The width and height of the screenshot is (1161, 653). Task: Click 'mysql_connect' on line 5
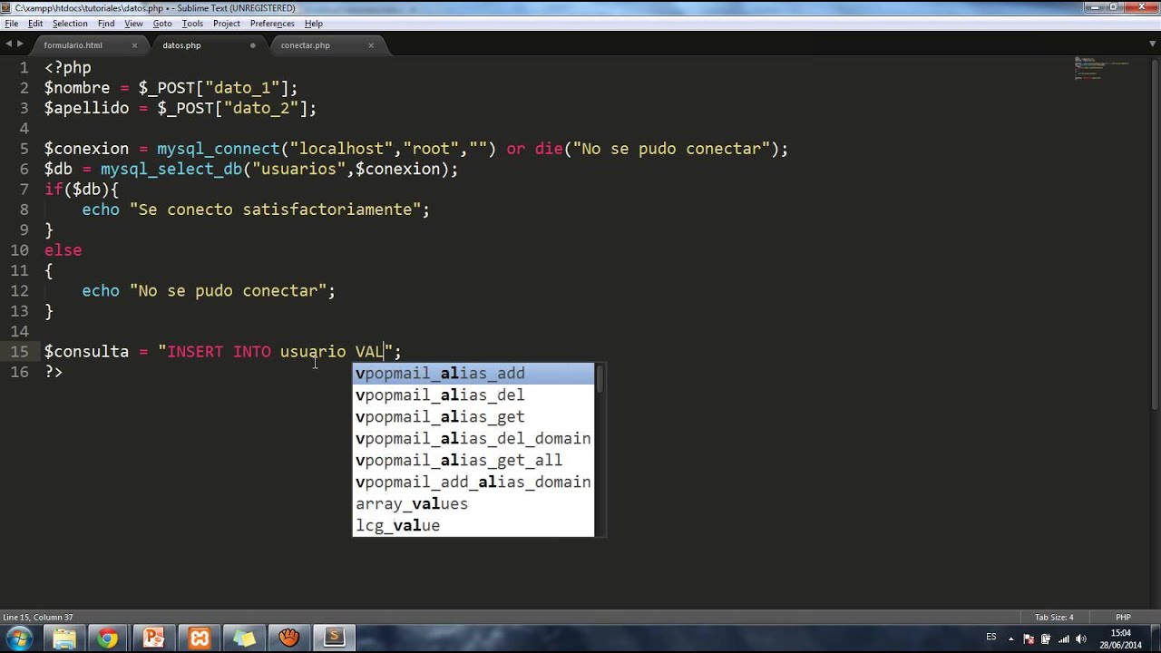pos(219,149)
